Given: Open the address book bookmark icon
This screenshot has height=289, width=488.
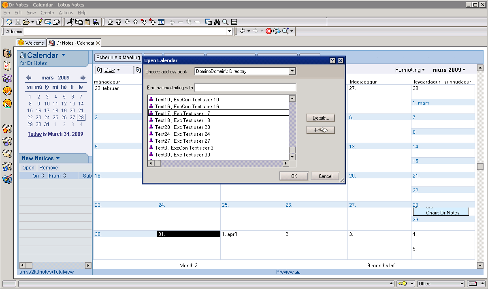Looking at the screenshot, I should (7, 53).
